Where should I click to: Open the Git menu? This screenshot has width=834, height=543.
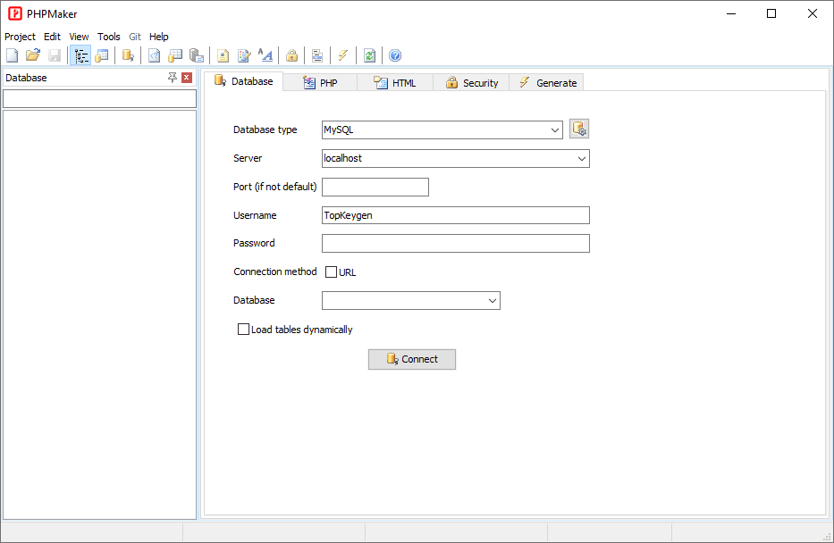[135, 37]
